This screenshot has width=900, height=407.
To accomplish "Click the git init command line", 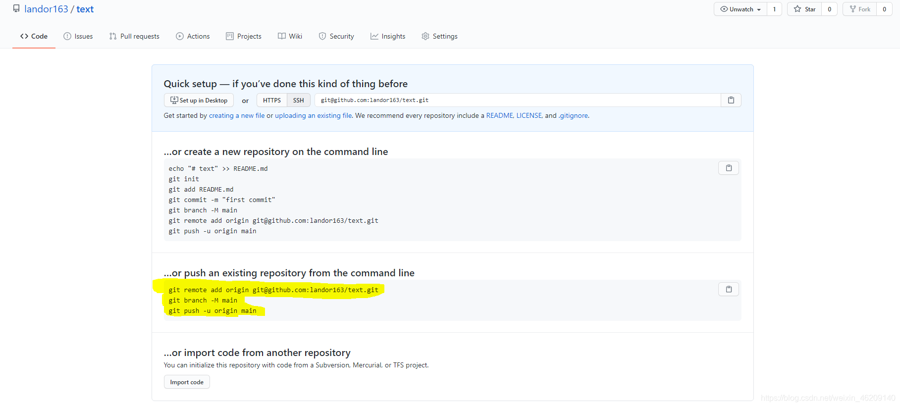I will (184, 179).
